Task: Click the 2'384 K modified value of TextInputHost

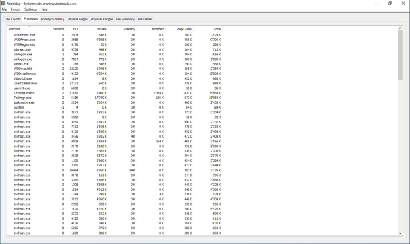Action: point(159,93)
